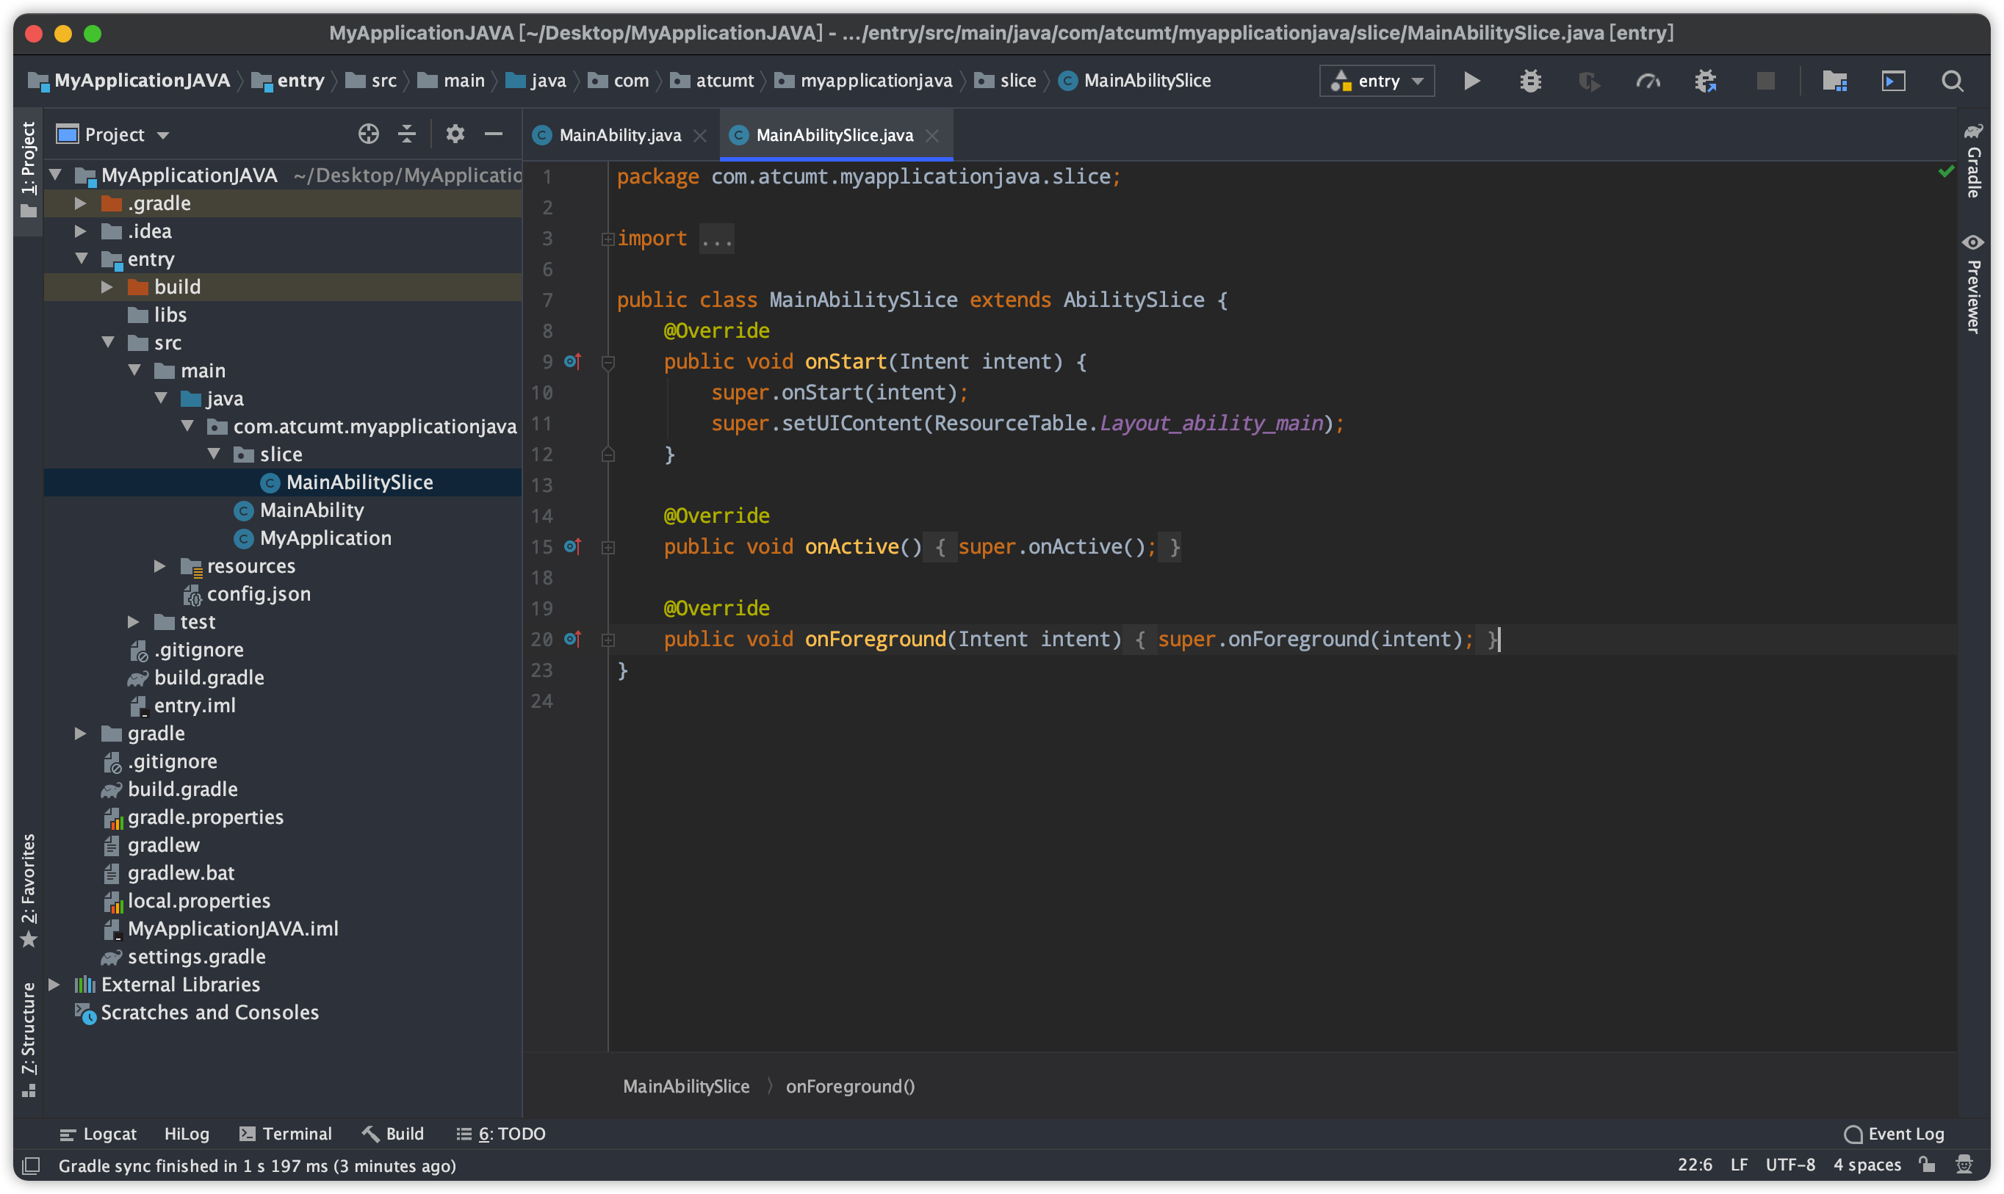Select the MainAbilitySlice.java editor tab
The height and width of the screenshot is (1194, 2004).
(835, 135)
